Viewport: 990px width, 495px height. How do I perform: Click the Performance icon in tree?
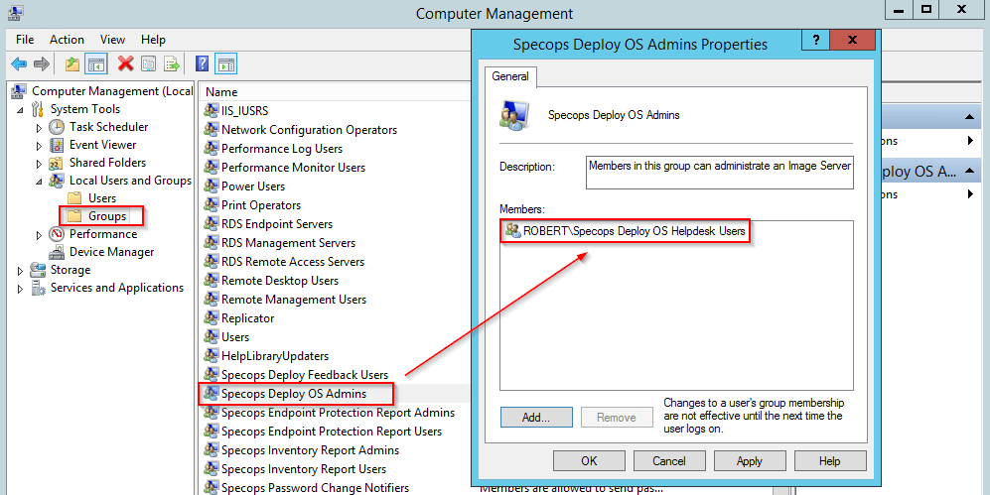57,234
